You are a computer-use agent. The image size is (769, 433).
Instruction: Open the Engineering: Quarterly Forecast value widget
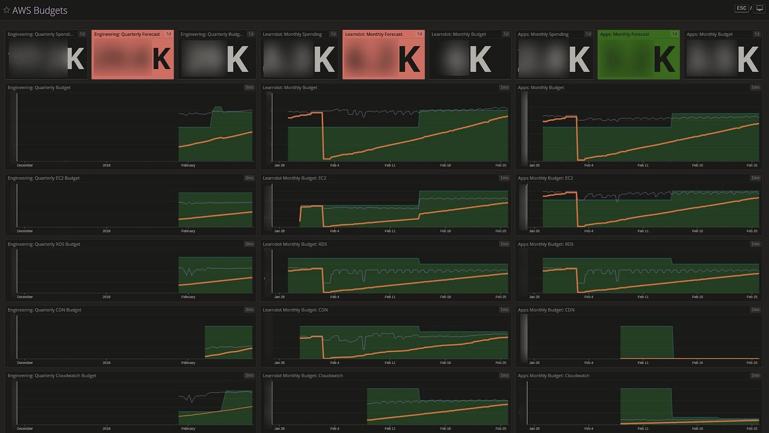(x=132, y=54)
